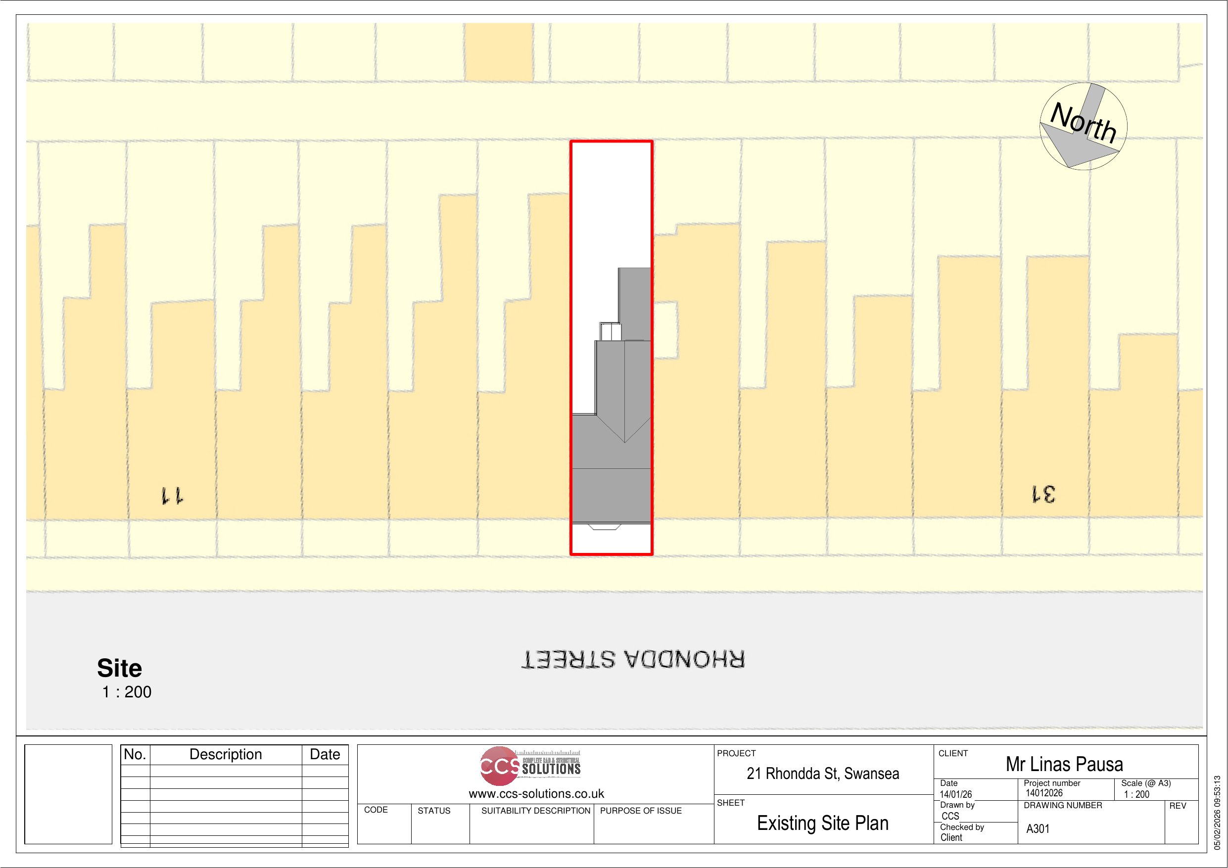Click the house number 11 label
1228x868 pixels.
[172, 496]
